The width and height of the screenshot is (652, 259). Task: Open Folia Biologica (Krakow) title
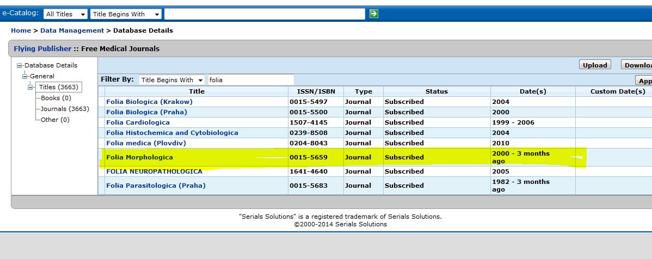149,102
